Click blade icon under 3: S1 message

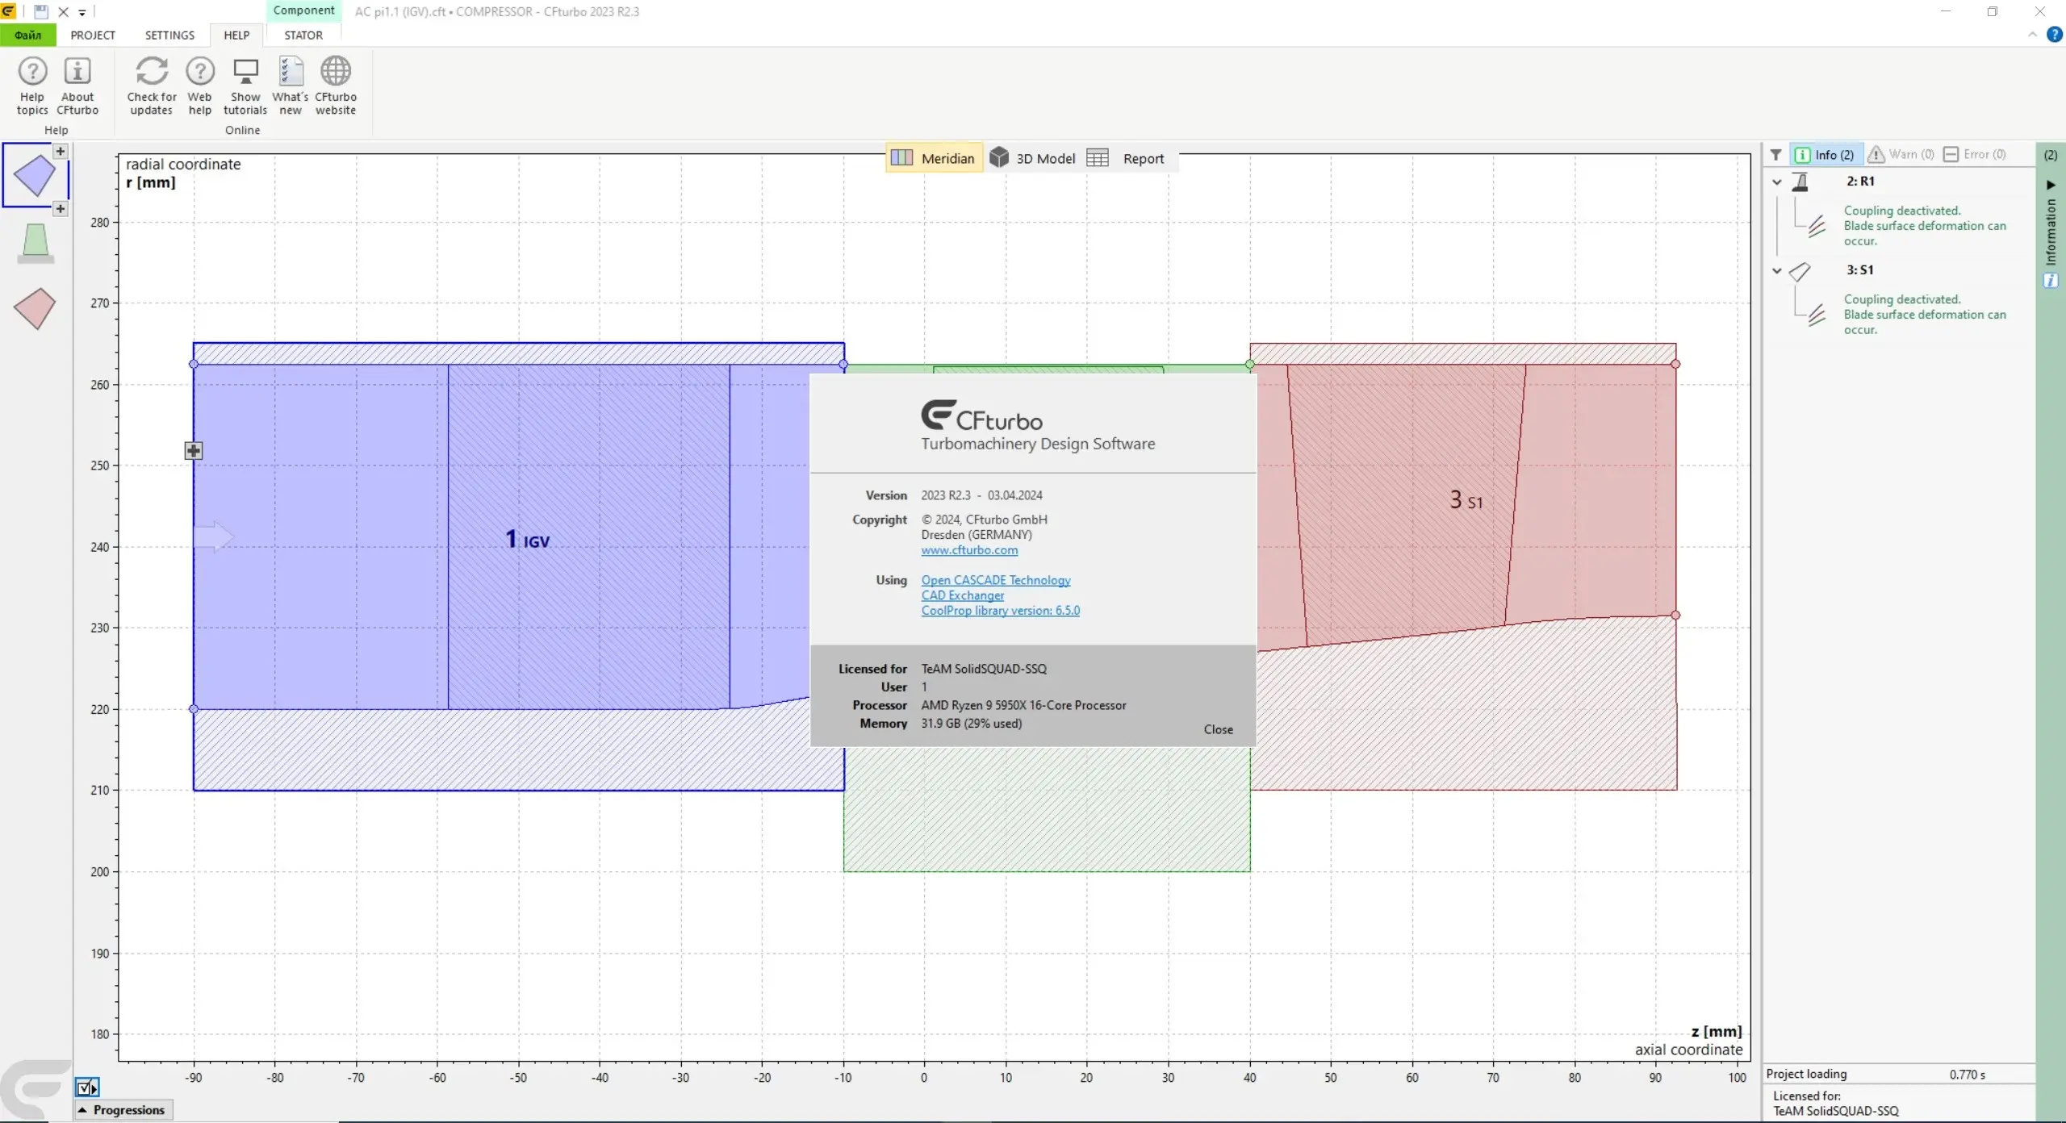coord(1817,315)
